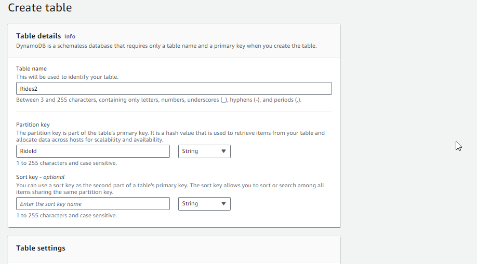This screenshot has width=477, height=264.
Task: Select the Table settings heading
Action: (x=41, y=248)
